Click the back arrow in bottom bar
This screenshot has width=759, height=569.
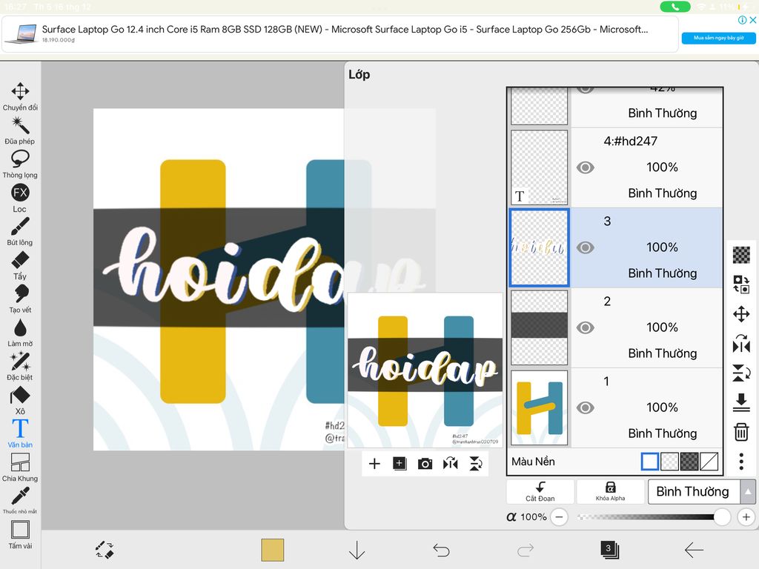pyautogui.click(x=694, y=550)
